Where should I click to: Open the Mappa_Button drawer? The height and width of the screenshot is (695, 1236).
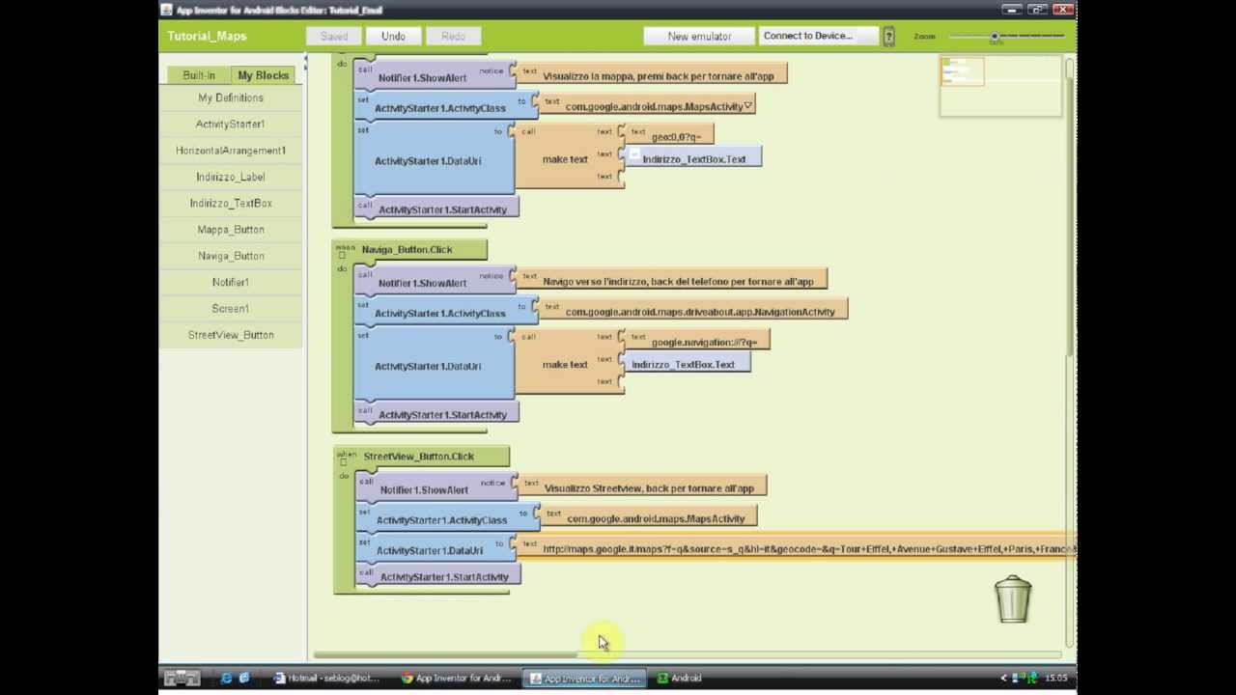[x=231, y=230]
